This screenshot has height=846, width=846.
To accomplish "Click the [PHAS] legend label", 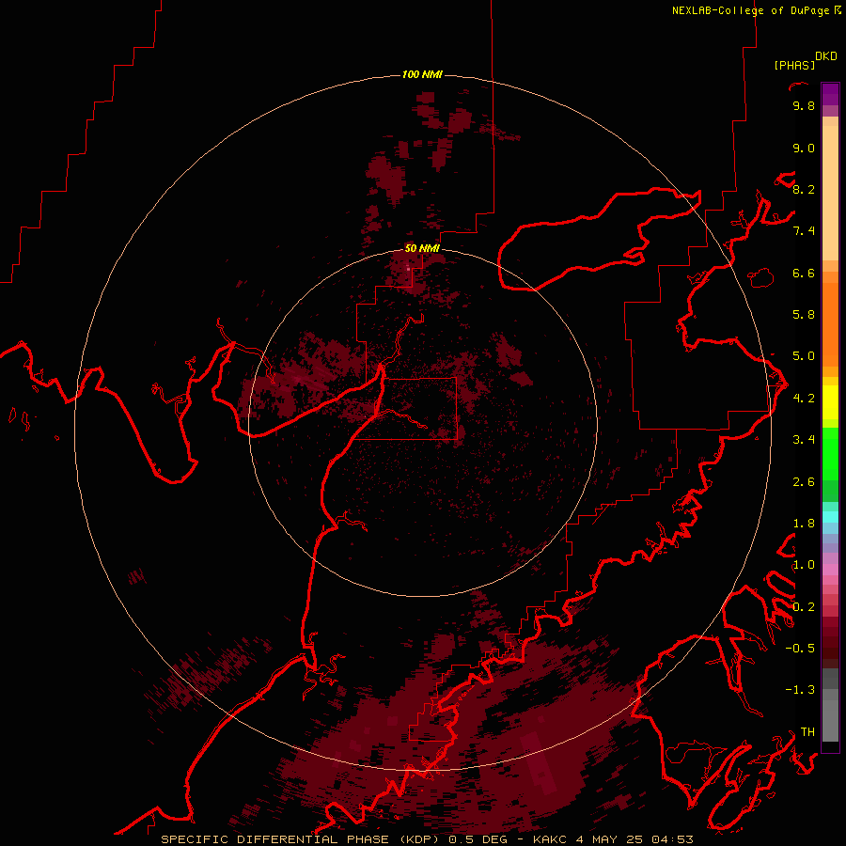I will click(x=794, y=65).
